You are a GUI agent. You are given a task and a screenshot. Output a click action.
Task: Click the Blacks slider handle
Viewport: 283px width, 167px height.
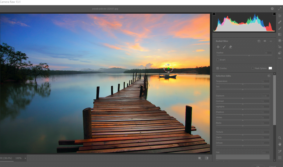coord(242,125)
